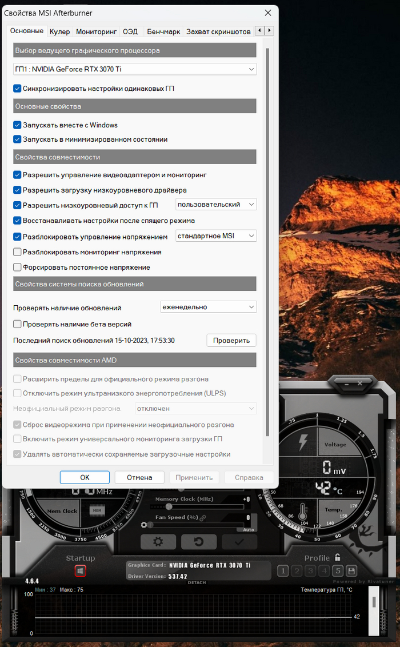Click the apply checkmark button in Afterburner

tap(239, 541)
